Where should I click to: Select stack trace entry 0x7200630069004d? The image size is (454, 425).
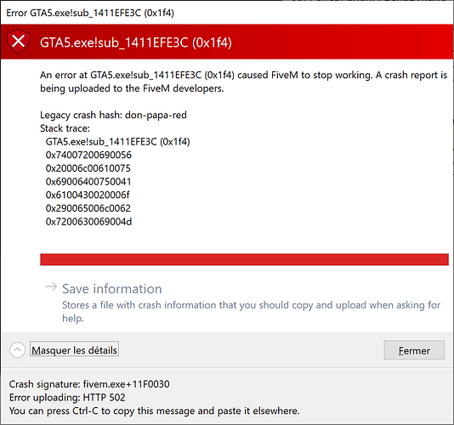[x=88, y=222]
